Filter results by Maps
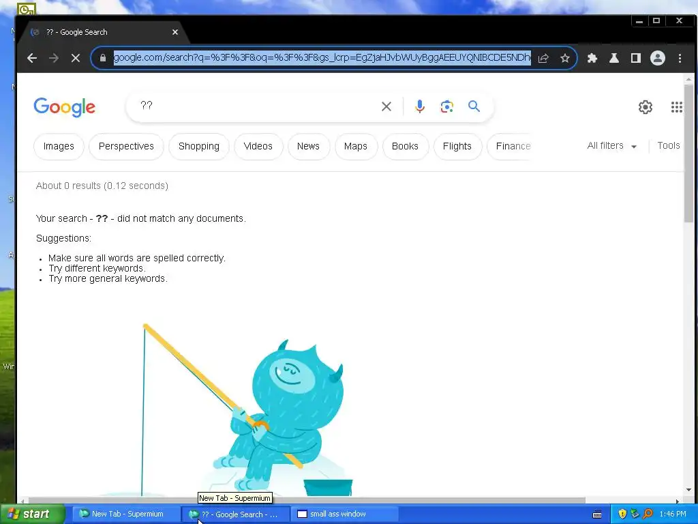This screenshot has height=524, width=698. 356,146
